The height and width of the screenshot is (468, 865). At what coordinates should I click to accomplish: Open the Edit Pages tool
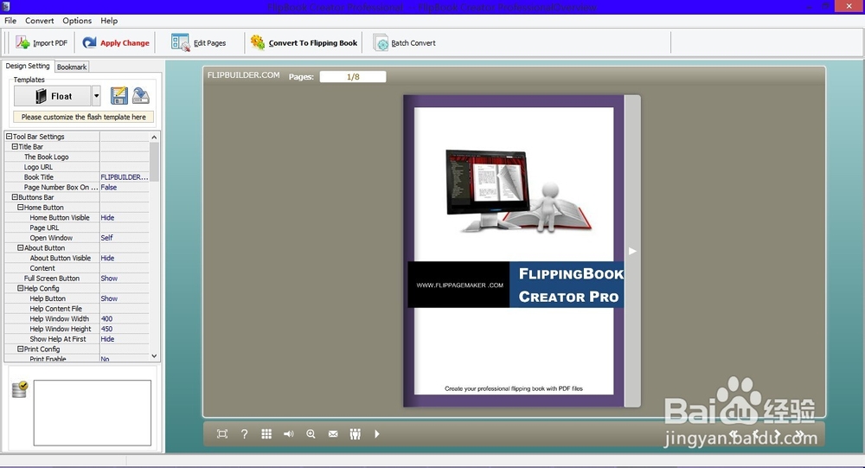tap(199, 43)
